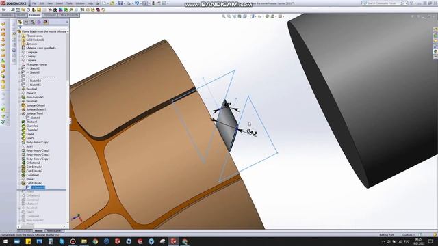The image size is (438, 246).
Task: Click the Zoom to Area icon
Action: (229, 16)
